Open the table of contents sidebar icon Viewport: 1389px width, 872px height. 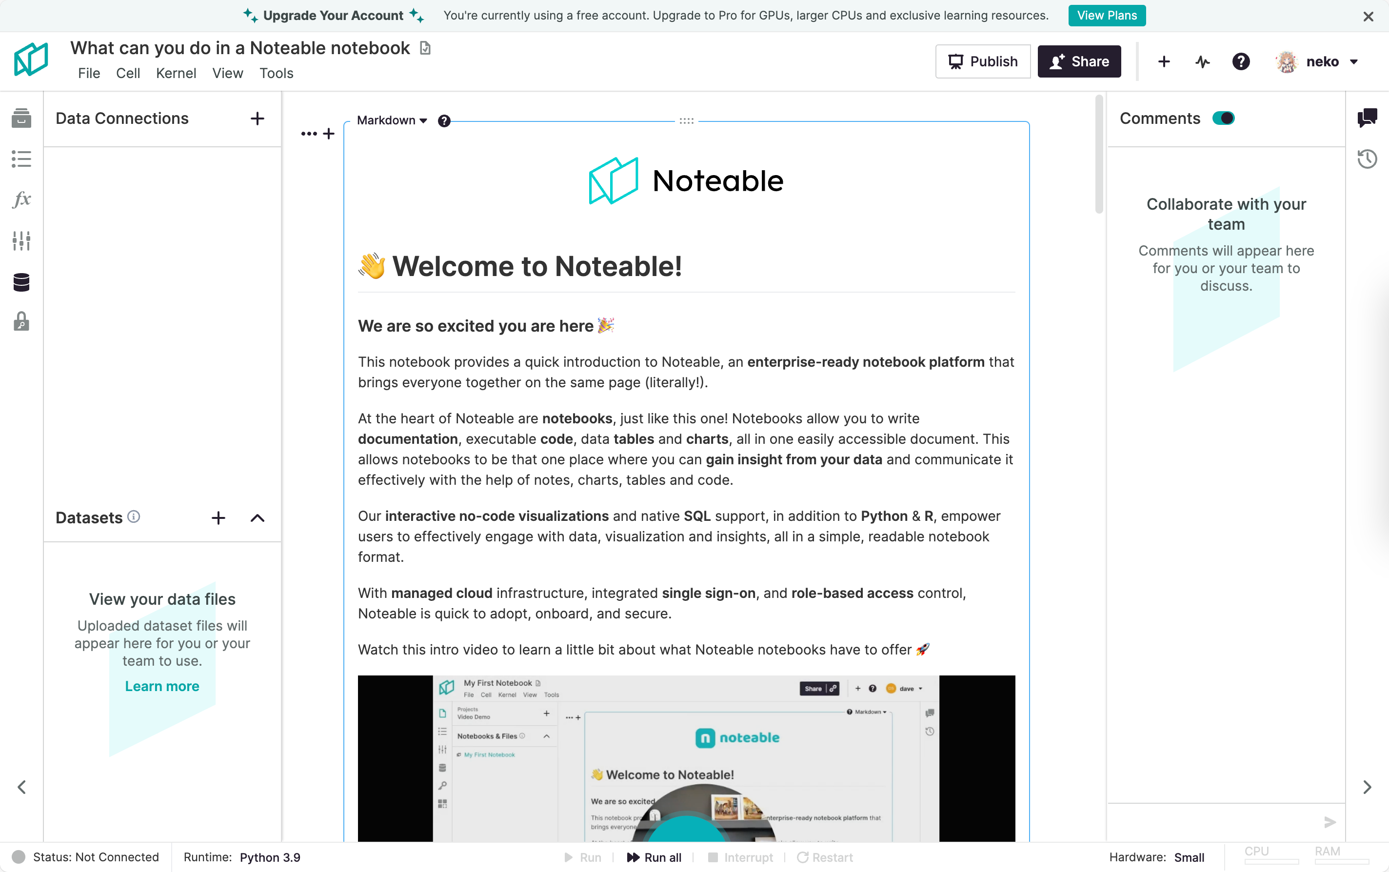(21, 159)
